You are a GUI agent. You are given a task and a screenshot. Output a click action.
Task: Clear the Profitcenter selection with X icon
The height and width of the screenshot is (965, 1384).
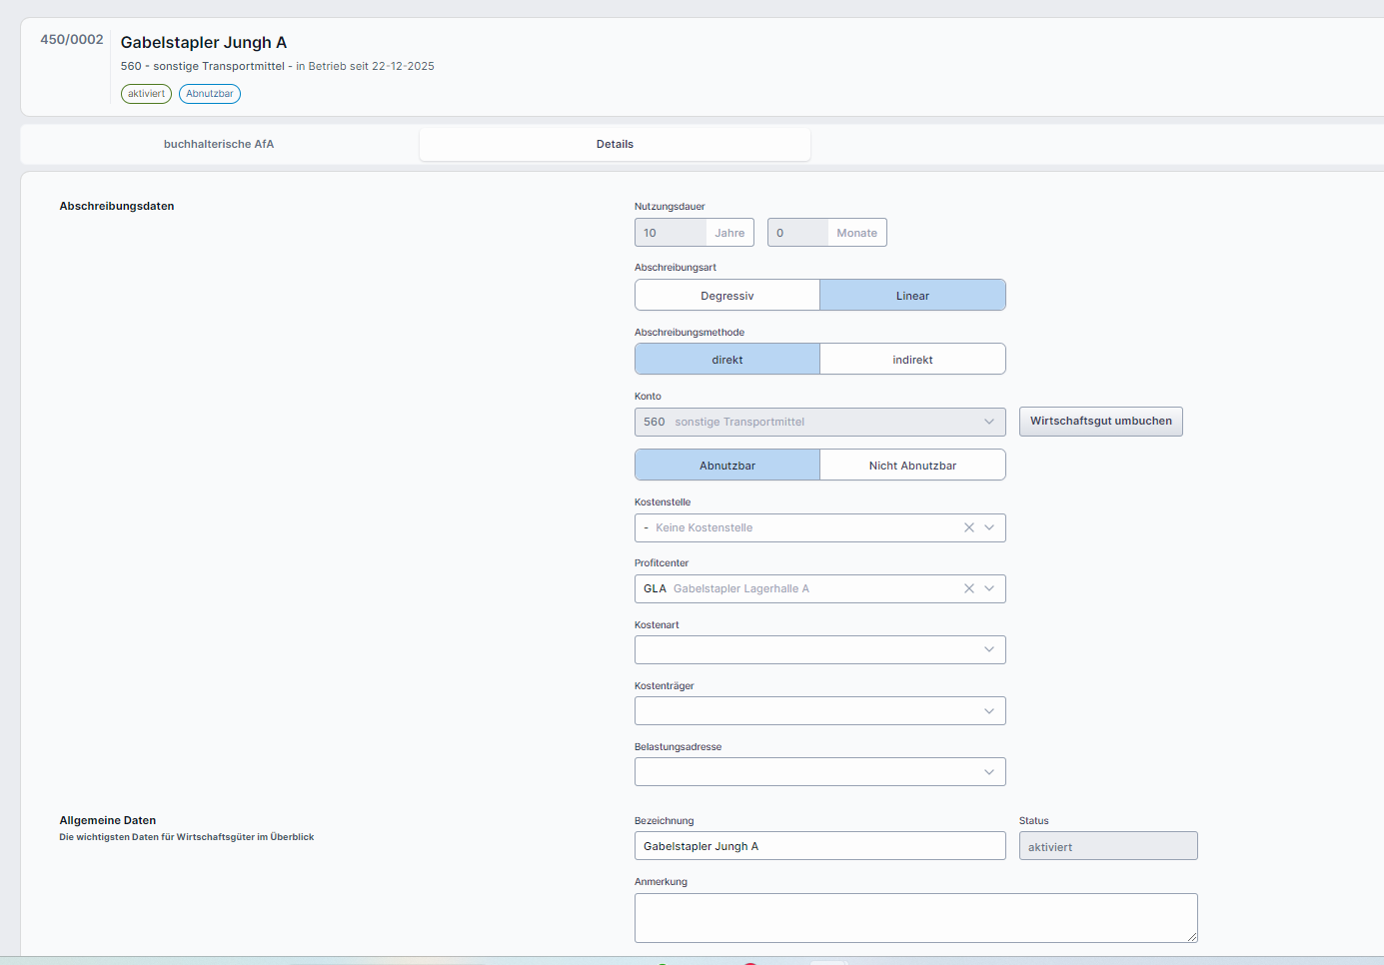click(968, 588)
